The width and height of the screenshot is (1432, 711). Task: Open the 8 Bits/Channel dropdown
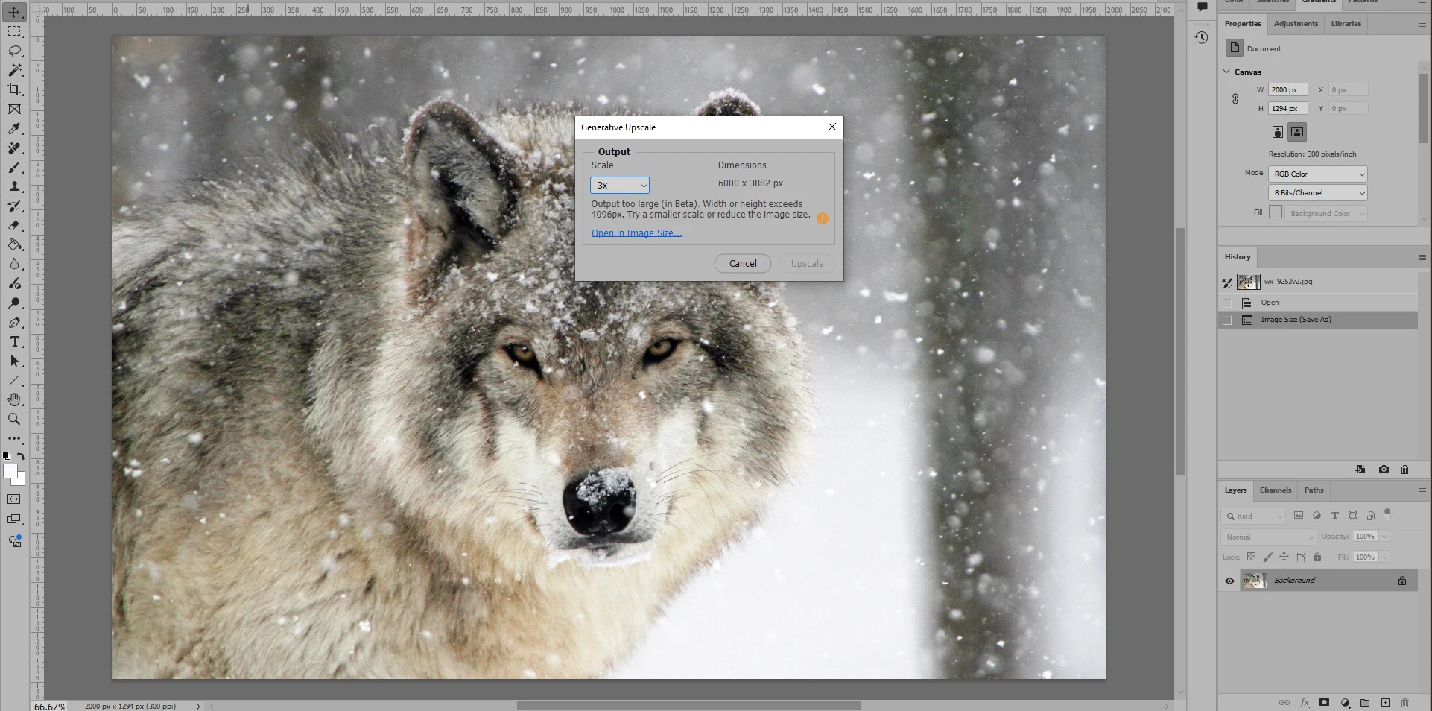coord(1318,192)
